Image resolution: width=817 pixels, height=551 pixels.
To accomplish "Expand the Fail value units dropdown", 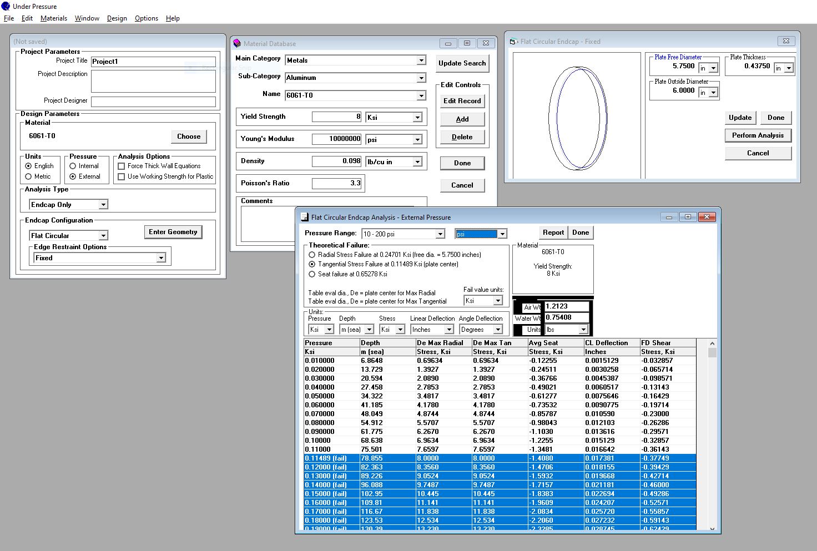I will pyautogui.click(x=498, y=301).
